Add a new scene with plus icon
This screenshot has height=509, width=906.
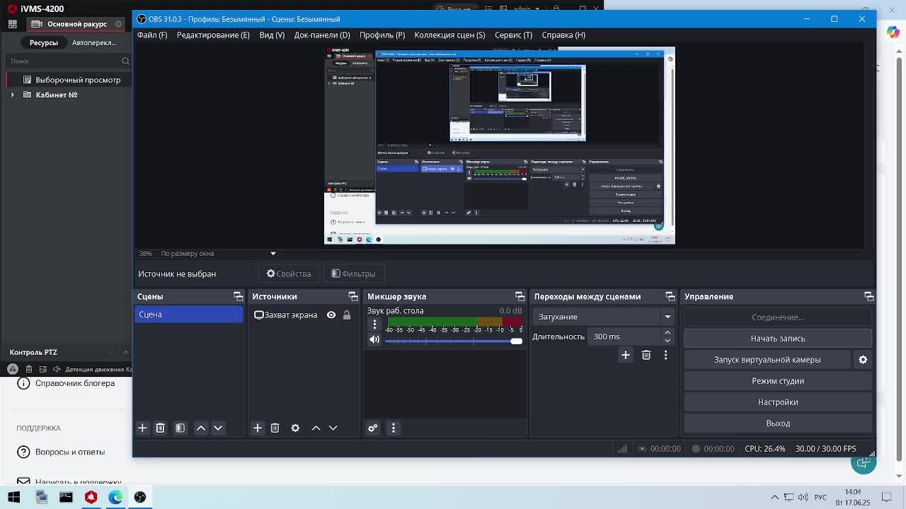click(x=142, y=428)
